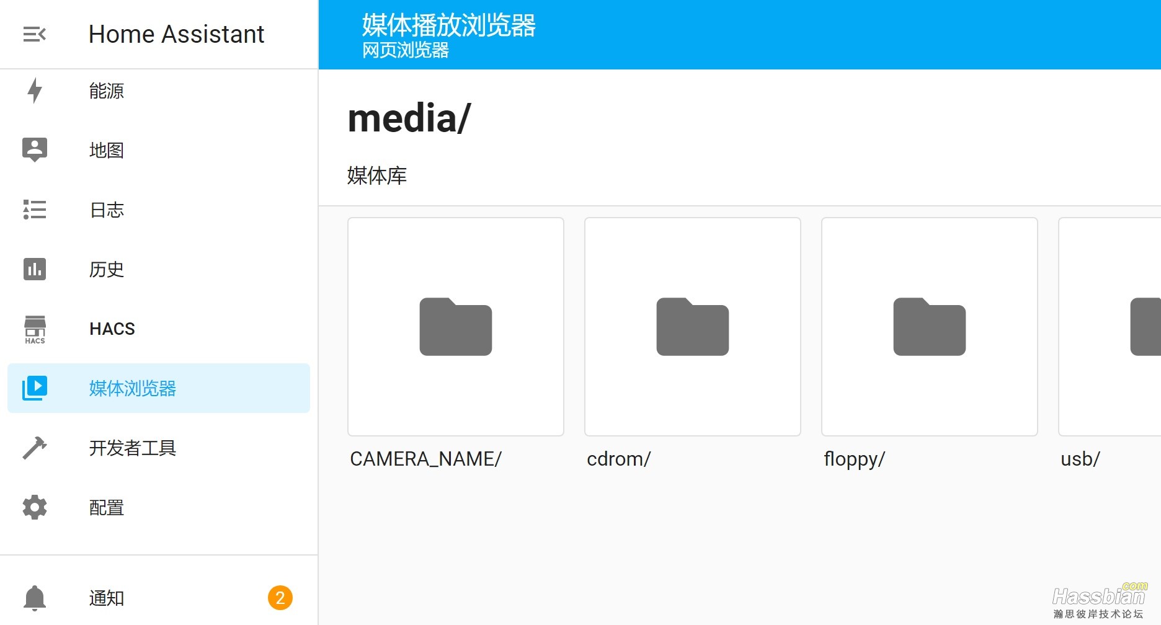This screenshot has height=625, width=1161.
Task: Open the 能源 menu item
Action: click(x=159, y=91)
